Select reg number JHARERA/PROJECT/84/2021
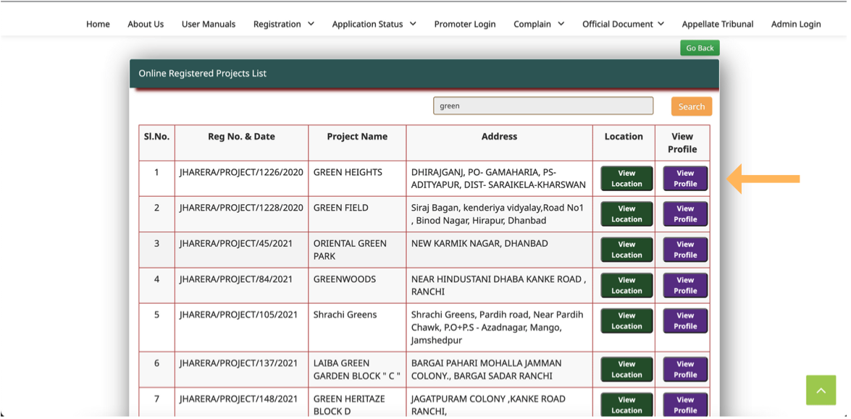Screen dimensions: 851x419 click(x=236, y=279)
